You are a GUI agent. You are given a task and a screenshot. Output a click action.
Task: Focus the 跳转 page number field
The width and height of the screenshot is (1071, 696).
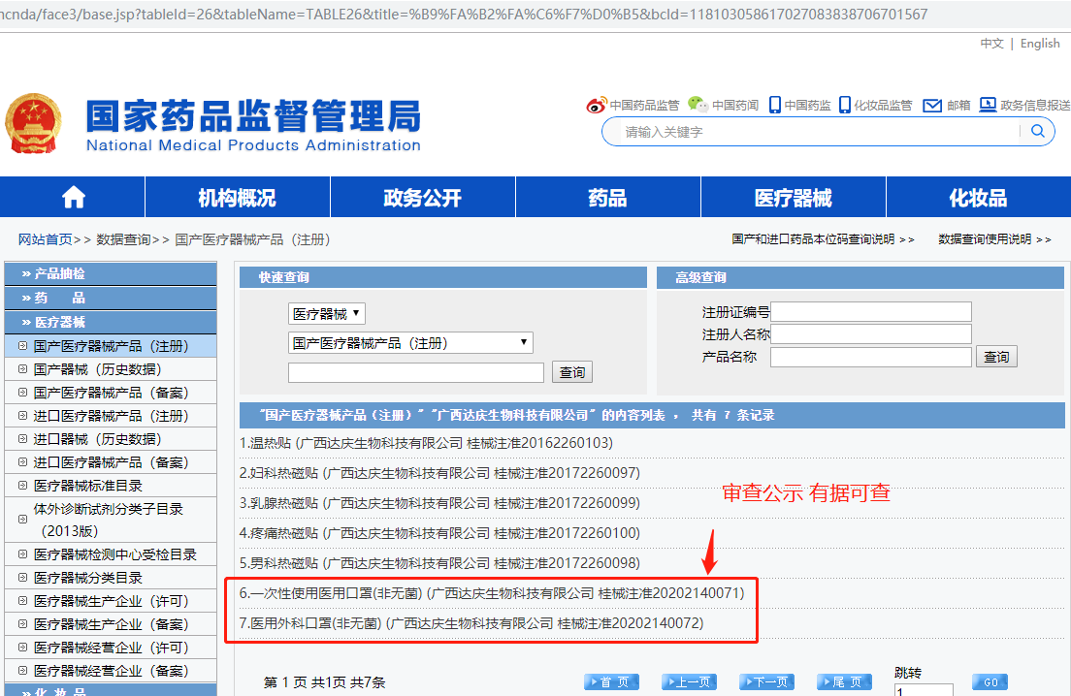tap(924, 690)
